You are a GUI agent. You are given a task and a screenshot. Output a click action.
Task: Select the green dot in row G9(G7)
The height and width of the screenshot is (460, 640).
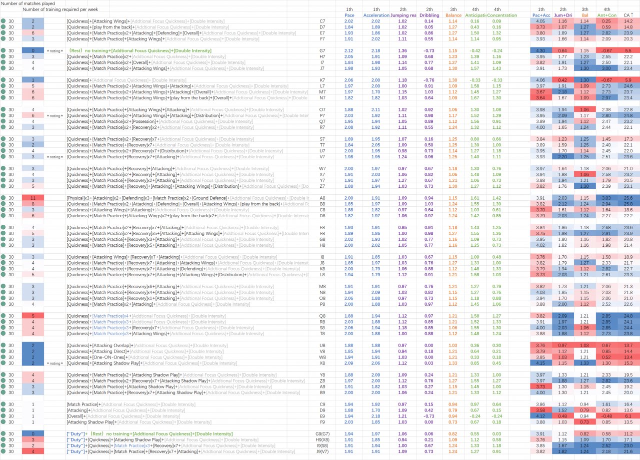[x=3, y=434]
